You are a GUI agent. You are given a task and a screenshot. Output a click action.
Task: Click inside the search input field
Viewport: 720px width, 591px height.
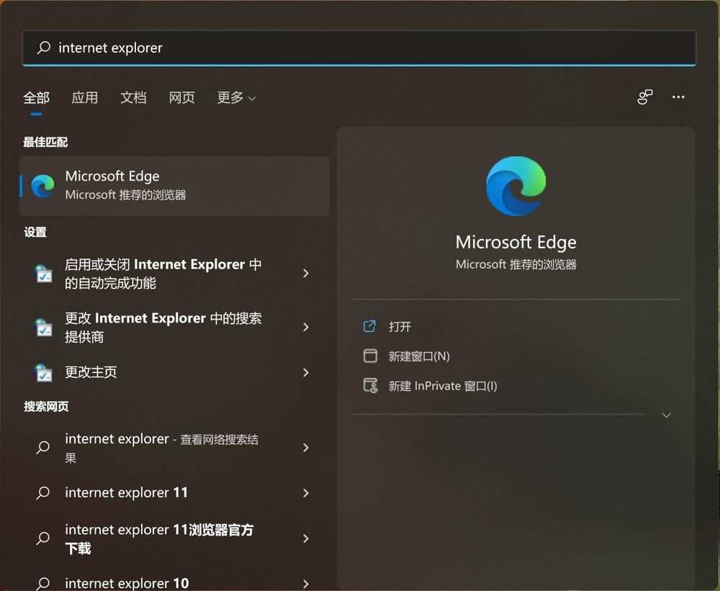(x=288, y=48)
